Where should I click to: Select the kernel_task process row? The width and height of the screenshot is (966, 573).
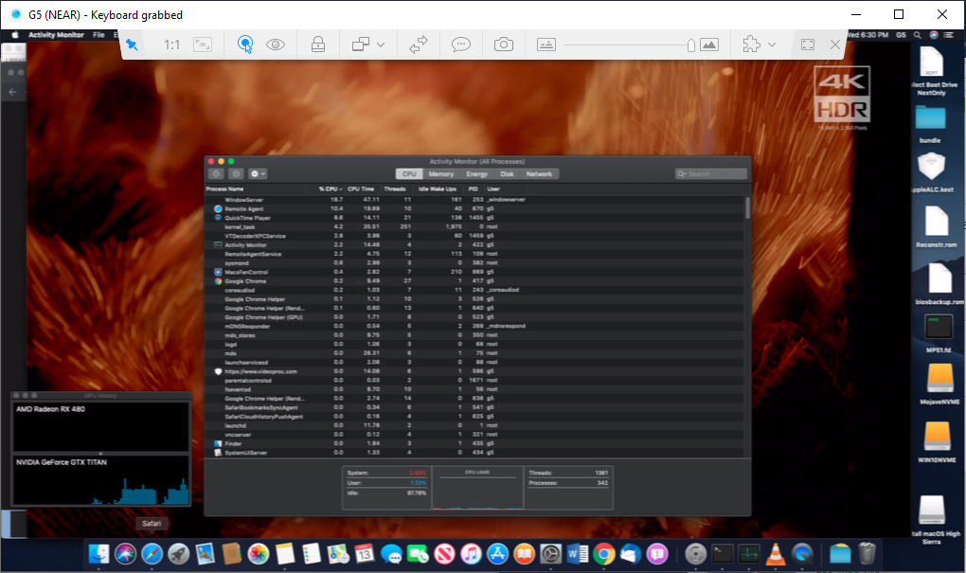(x=474, y=226)
